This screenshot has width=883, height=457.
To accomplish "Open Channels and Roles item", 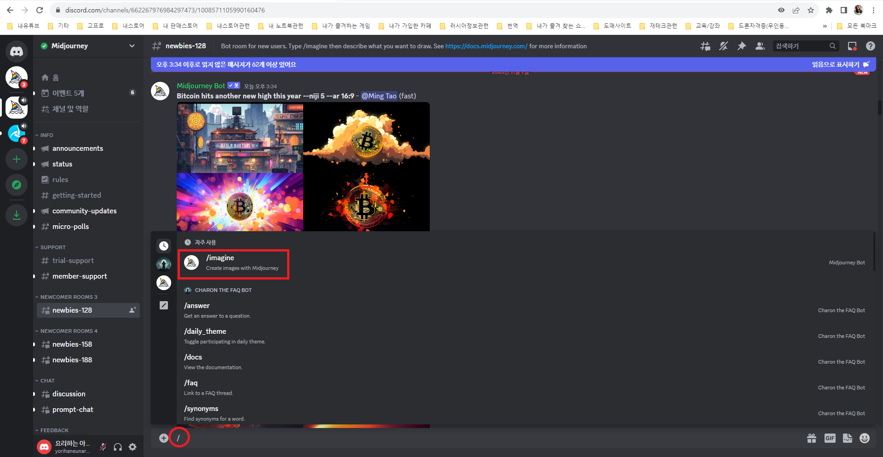I will (88, 109).
